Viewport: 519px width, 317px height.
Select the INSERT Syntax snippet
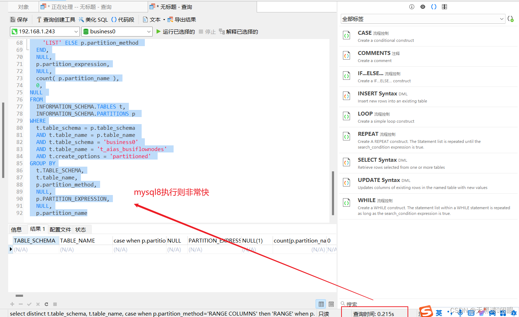428,97
